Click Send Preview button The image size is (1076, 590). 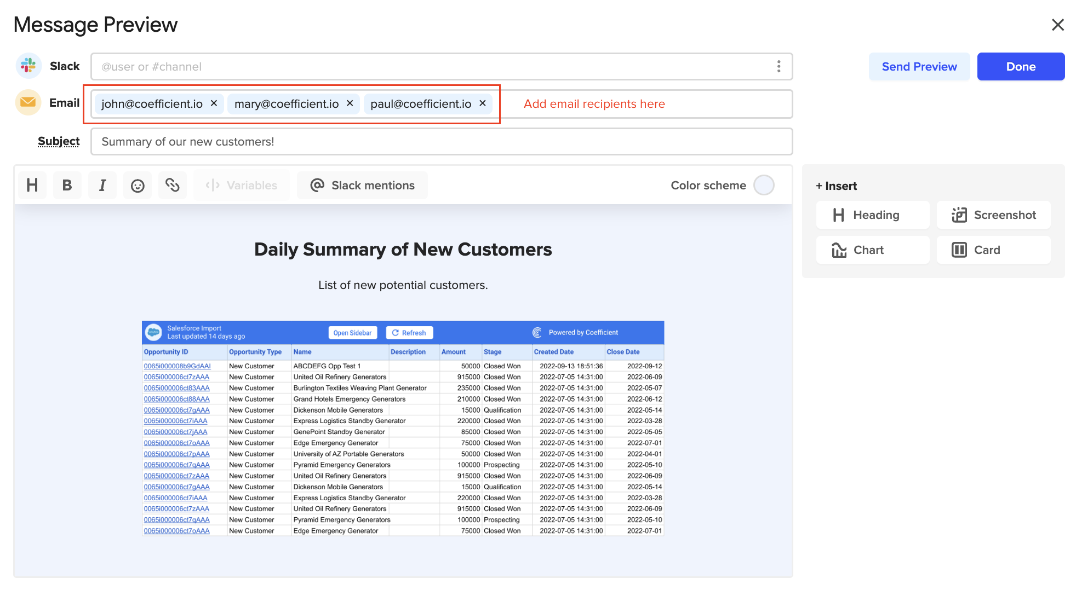919,67
